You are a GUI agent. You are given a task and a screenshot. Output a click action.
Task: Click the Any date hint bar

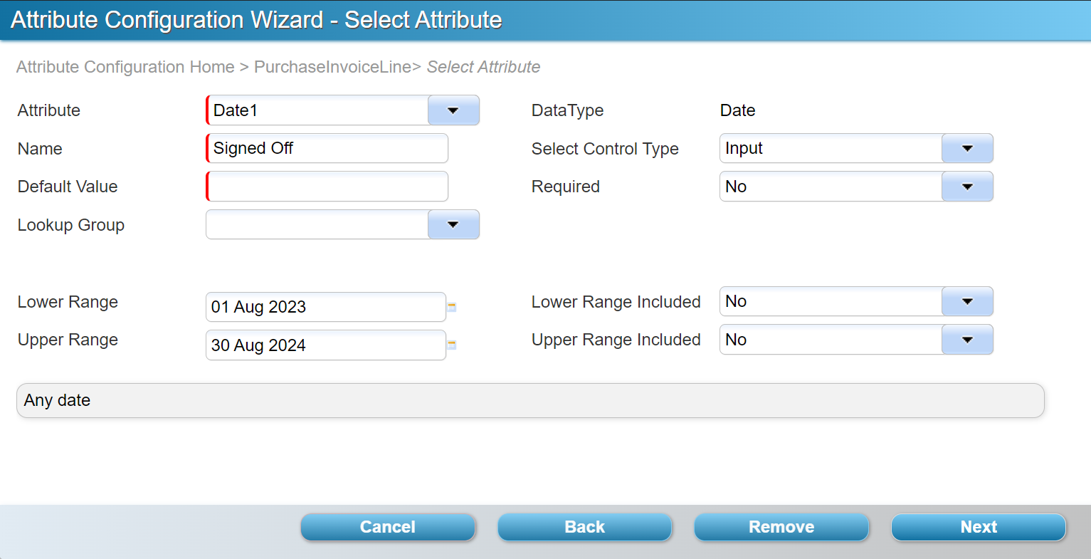[x=530, y=400]
